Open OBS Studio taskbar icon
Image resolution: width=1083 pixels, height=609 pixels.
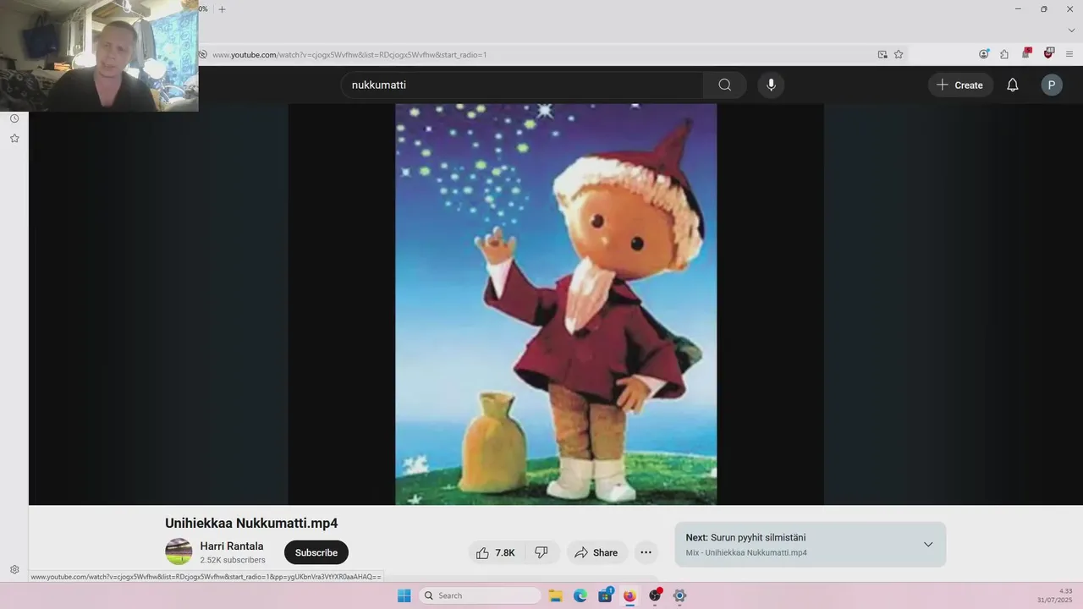click(x=655, y=595)
